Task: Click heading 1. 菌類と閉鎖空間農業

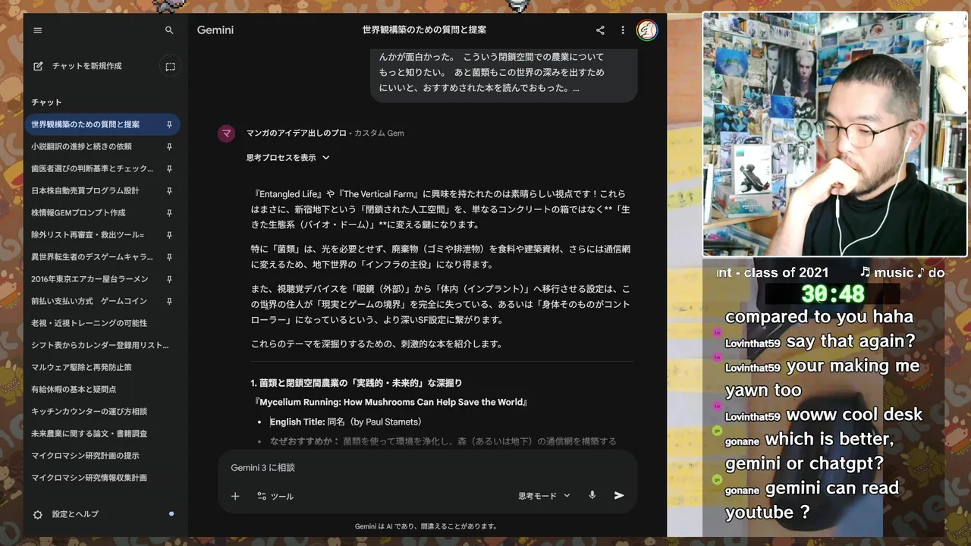Action: tap(356, 383)
